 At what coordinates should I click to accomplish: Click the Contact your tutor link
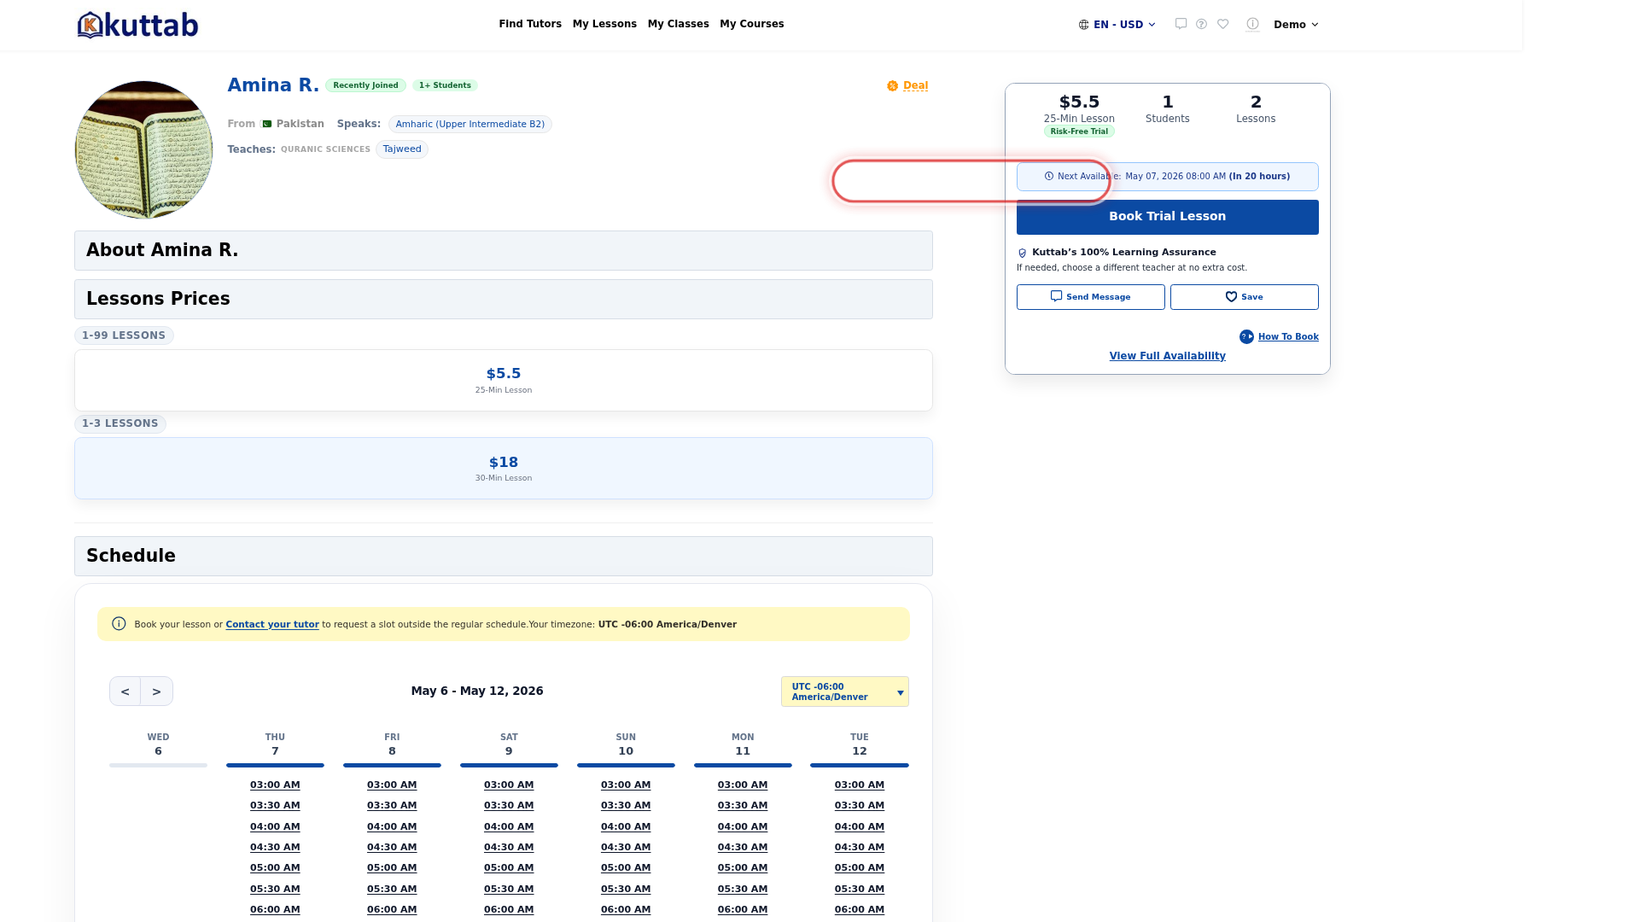271,625
